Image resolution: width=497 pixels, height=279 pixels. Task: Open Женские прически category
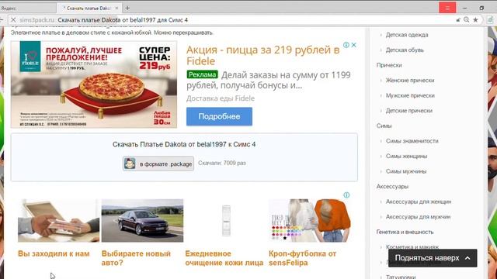click(x=410, y=81)
